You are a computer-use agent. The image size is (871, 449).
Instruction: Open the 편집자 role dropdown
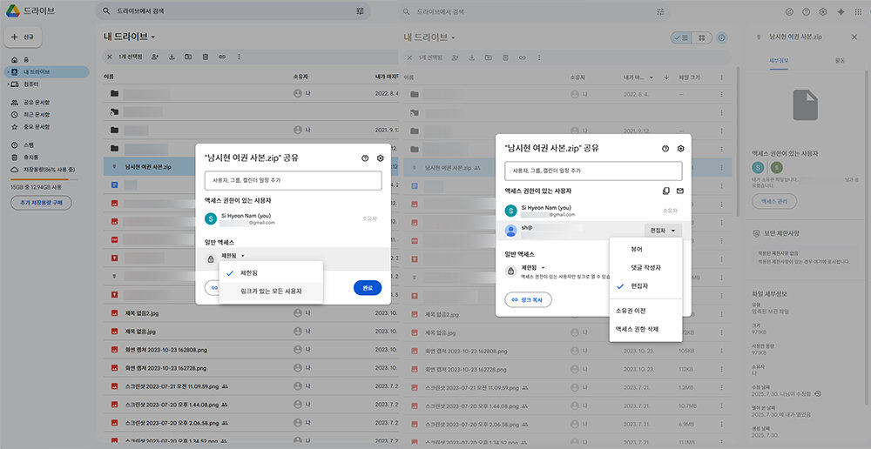[661, 231]
